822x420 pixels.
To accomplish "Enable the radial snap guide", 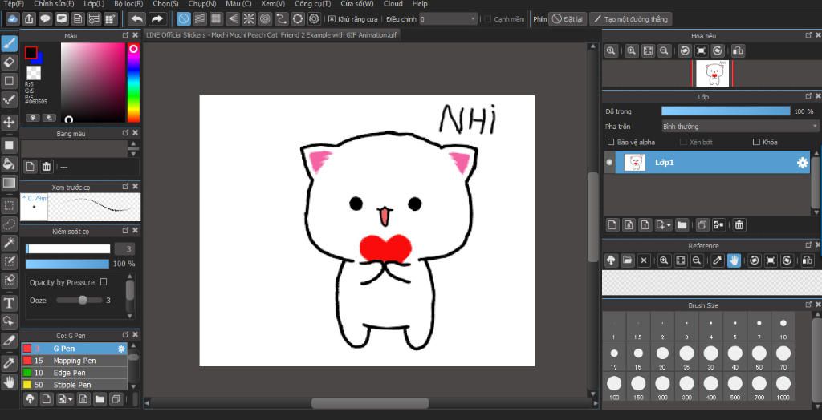I will click(x=249, y=19).
